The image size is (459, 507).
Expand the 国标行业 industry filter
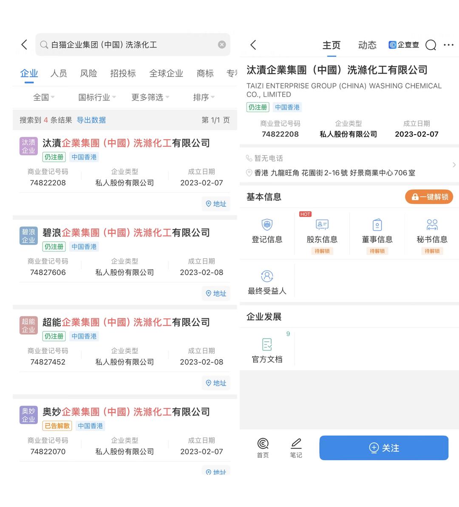coord(97,97)
